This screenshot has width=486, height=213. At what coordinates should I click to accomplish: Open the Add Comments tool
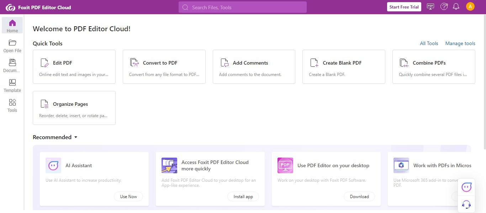point(254,67)
